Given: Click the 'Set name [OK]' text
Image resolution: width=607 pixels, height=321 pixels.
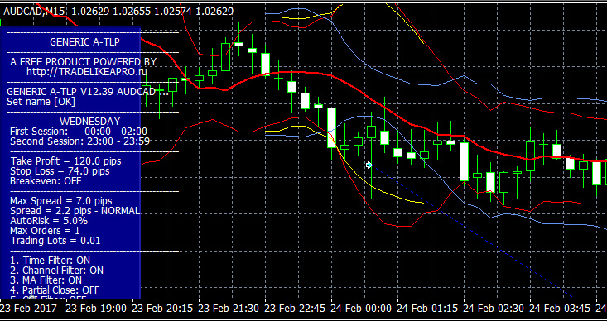Looking at the screenshot, I should 41,102.
